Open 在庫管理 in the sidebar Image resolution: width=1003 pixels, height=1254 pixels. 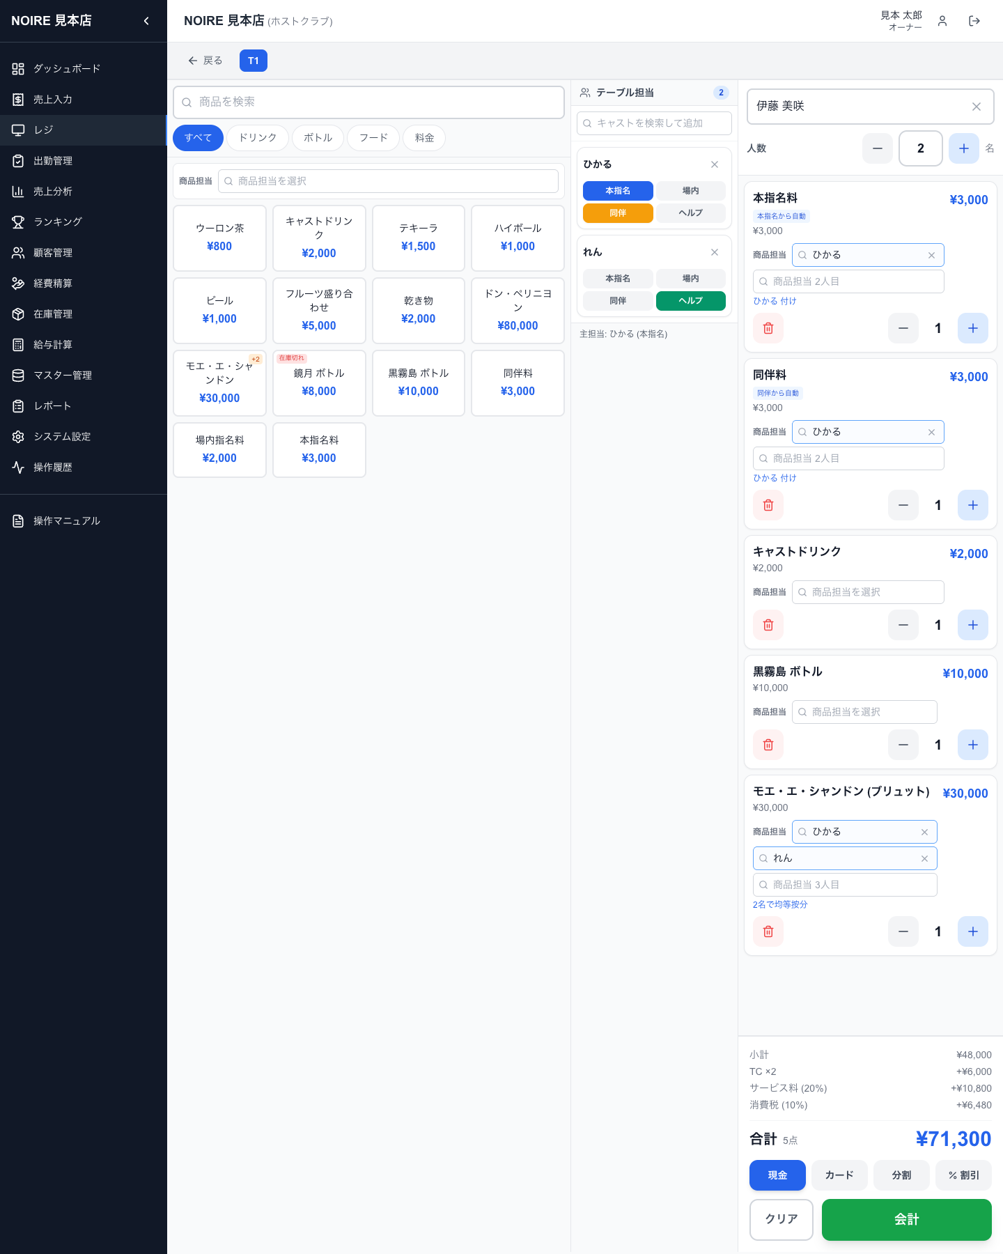pos(84,314)
